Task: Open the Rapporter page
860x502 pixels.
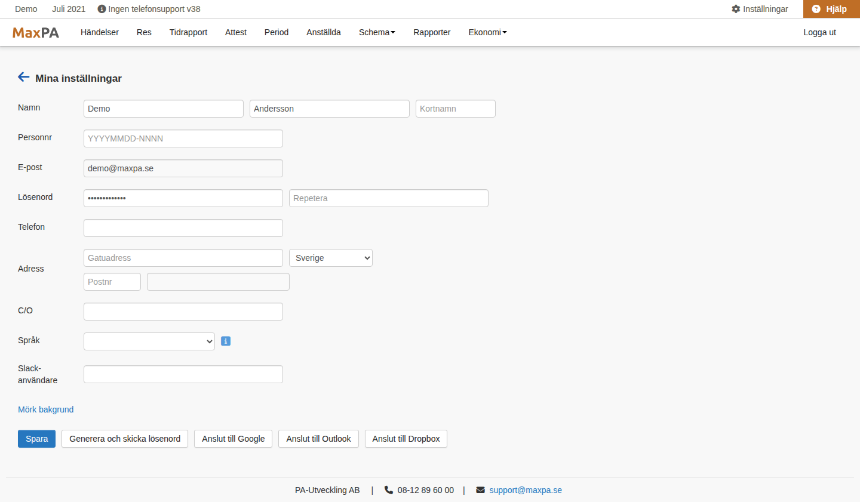Action: click(x=432, y=32)
